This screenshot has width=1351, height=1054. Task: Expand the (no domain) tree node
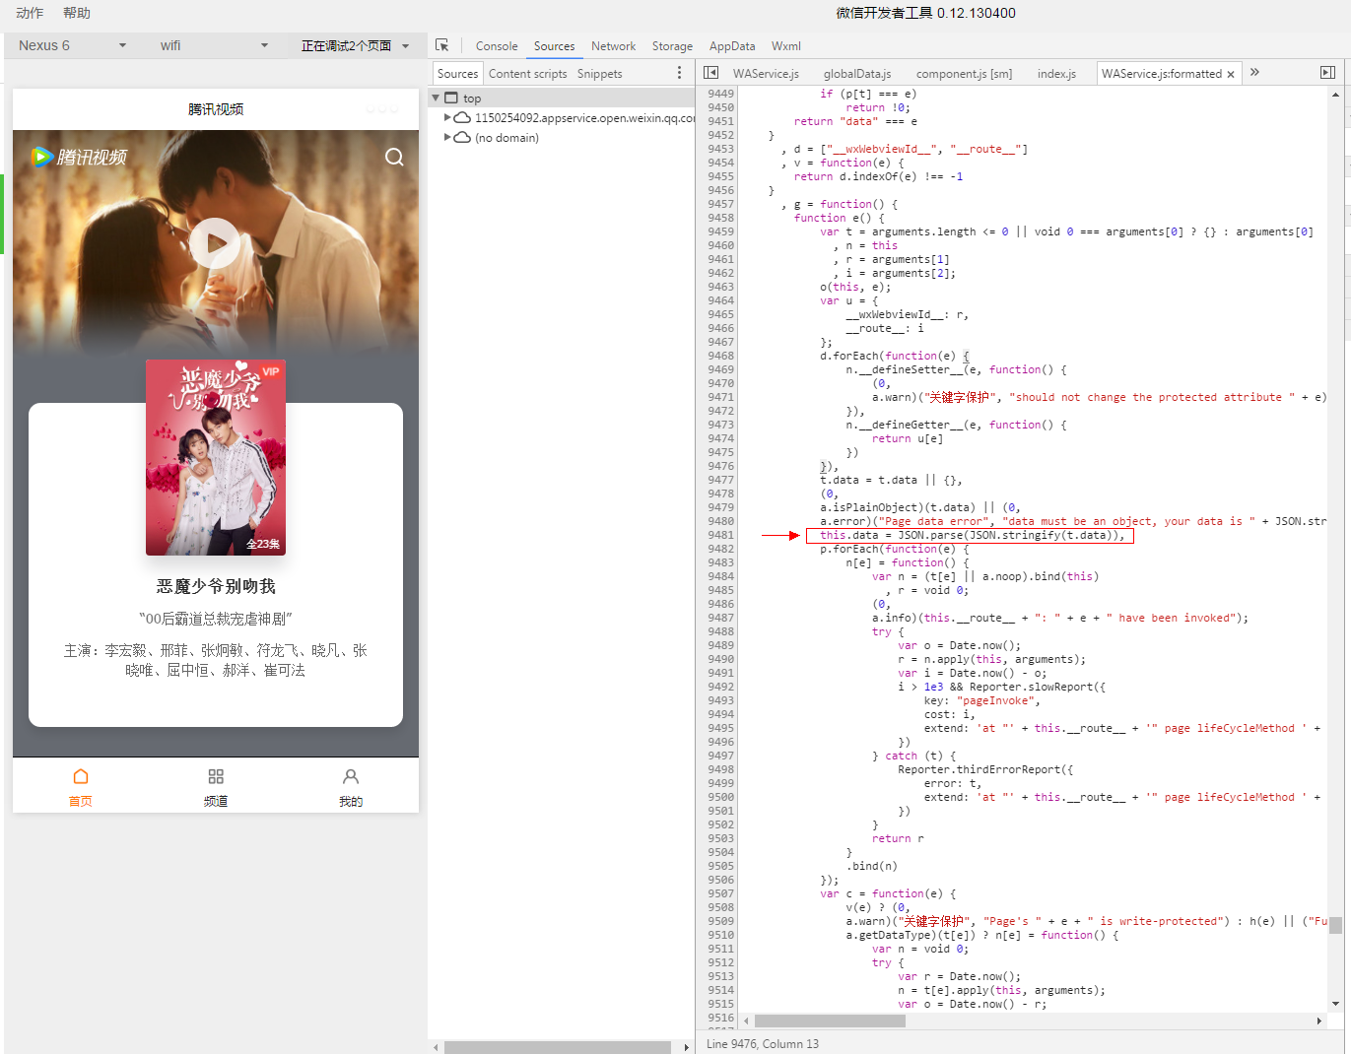(x=448, y=138)
